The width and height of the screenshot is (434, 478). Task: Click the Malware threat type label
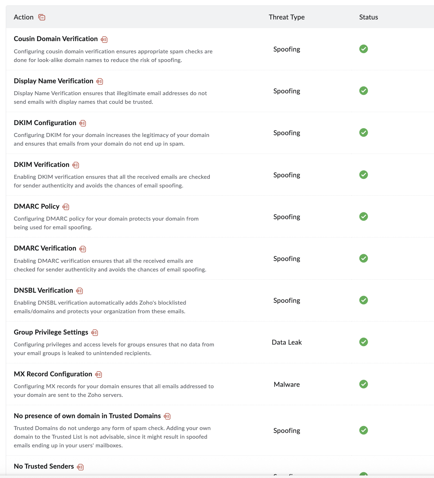coord(287,384)
